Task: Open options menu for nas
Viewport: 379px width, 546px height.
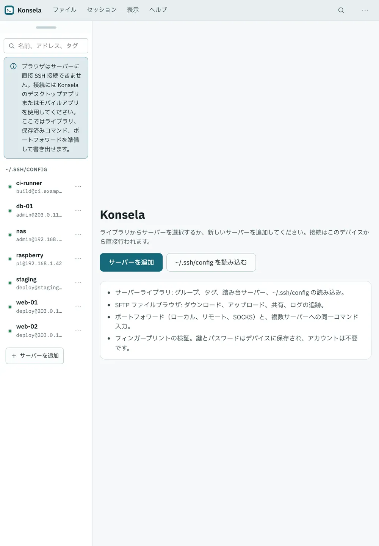Action: (x=78, y=235)
